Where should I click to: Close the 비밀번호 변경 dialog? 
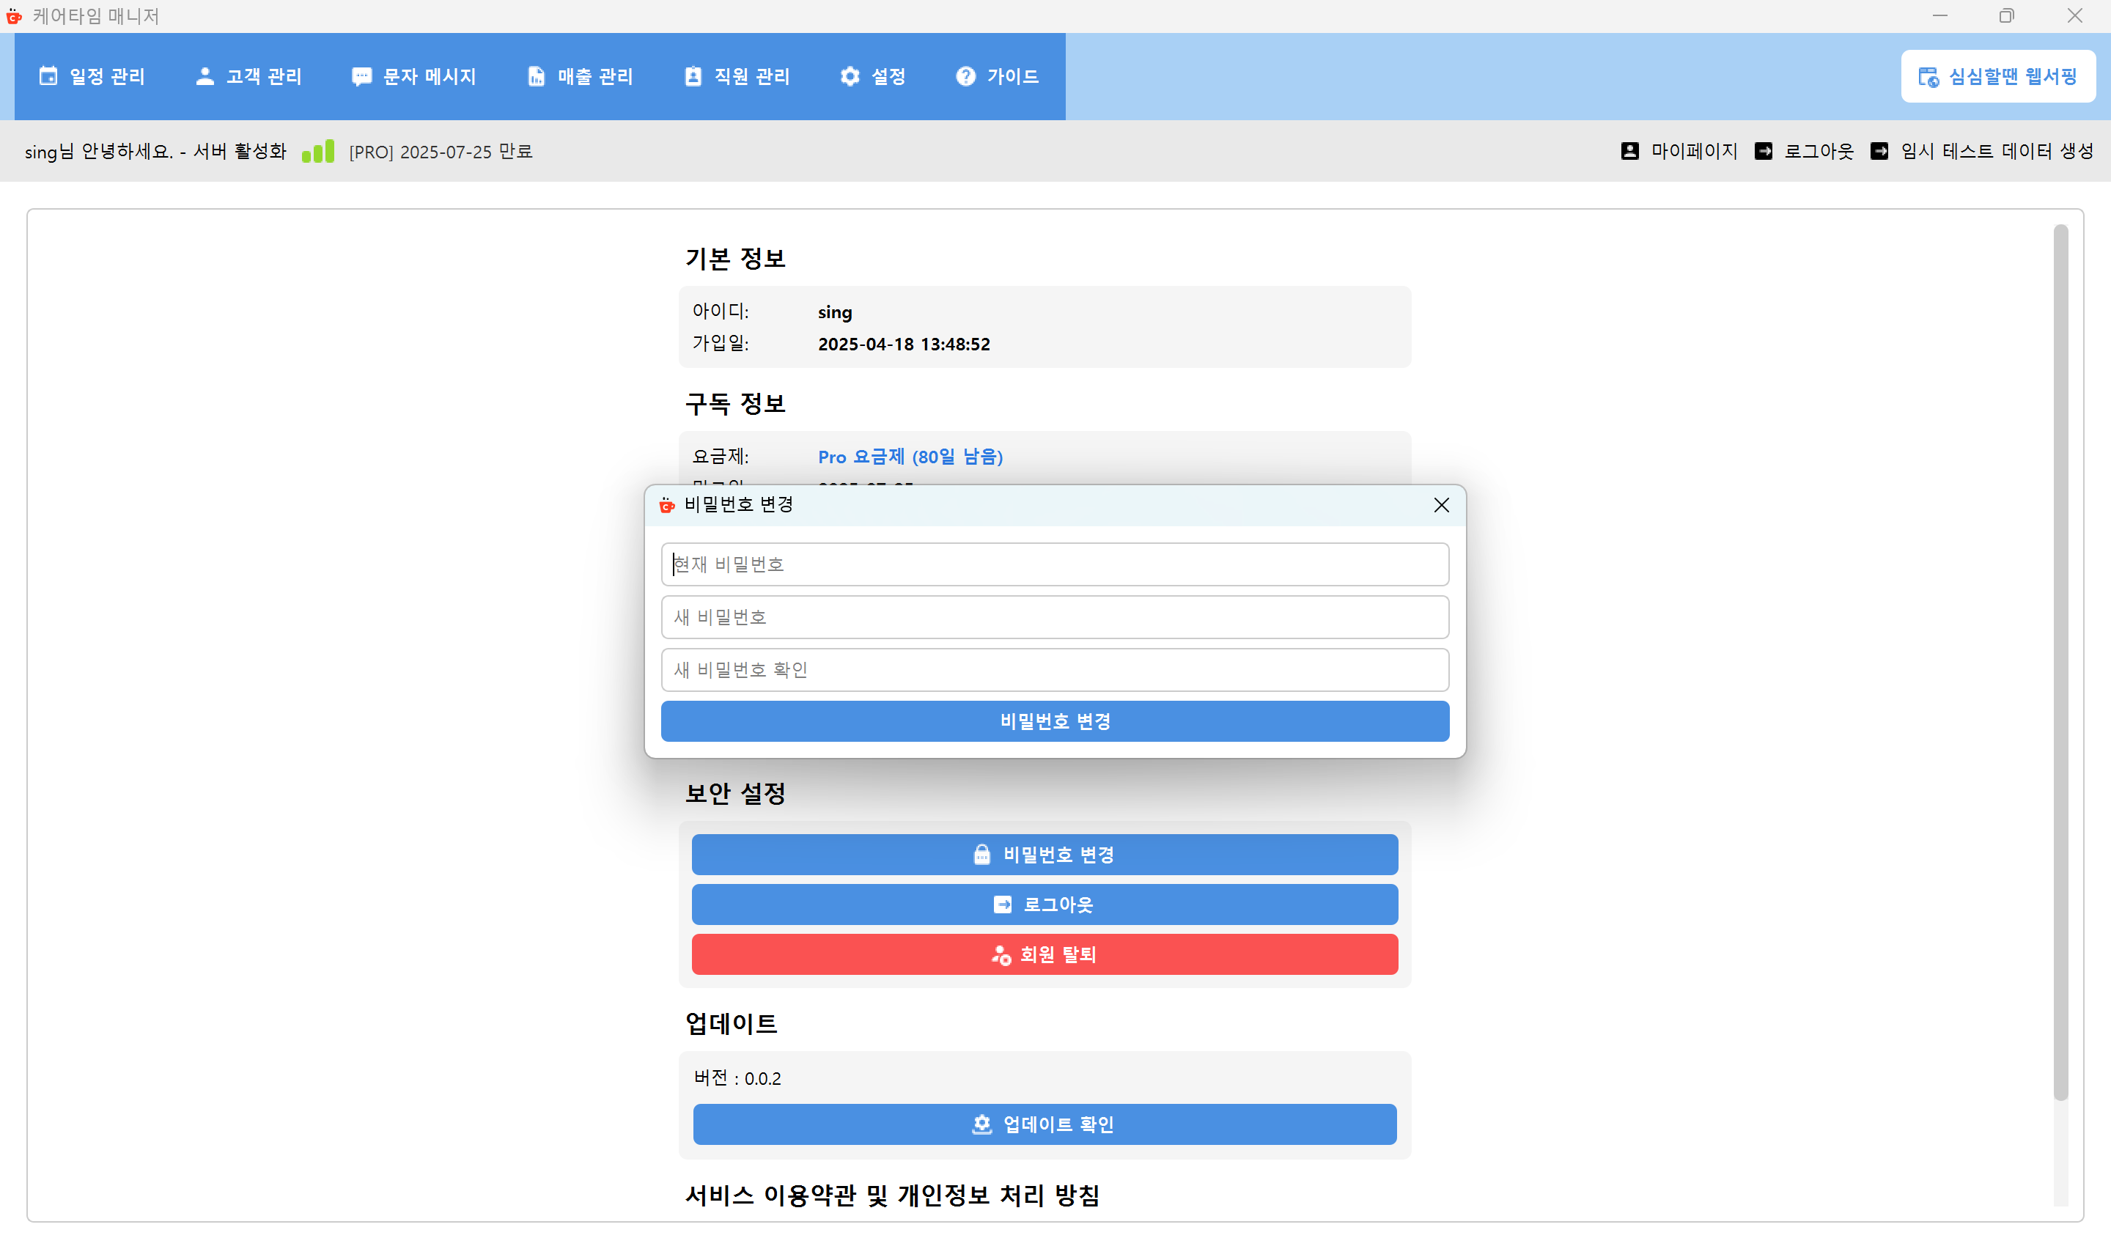coord(1441,505)
